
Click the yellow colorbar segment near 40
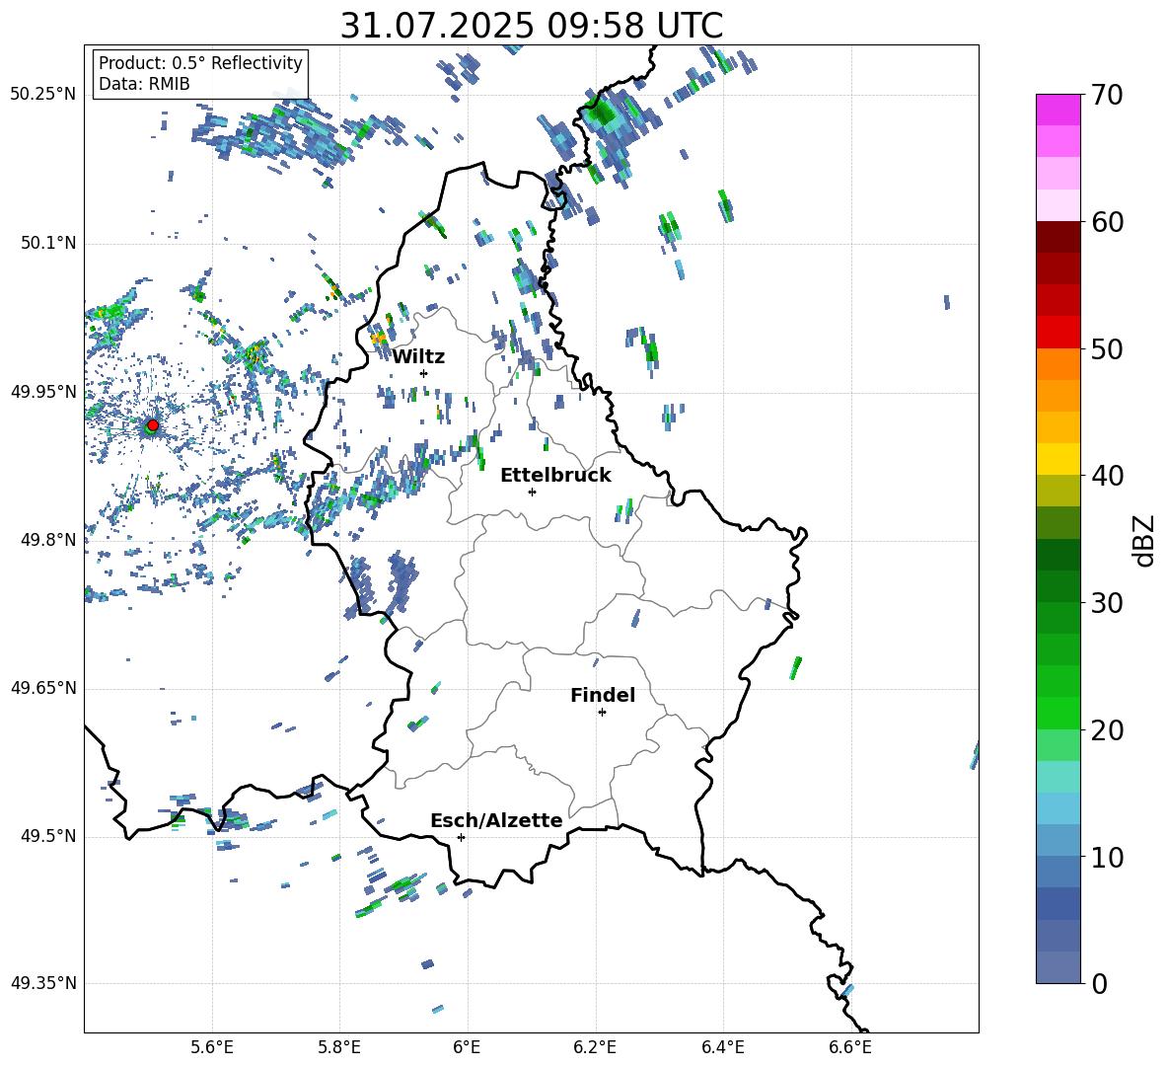point(1058,459)
